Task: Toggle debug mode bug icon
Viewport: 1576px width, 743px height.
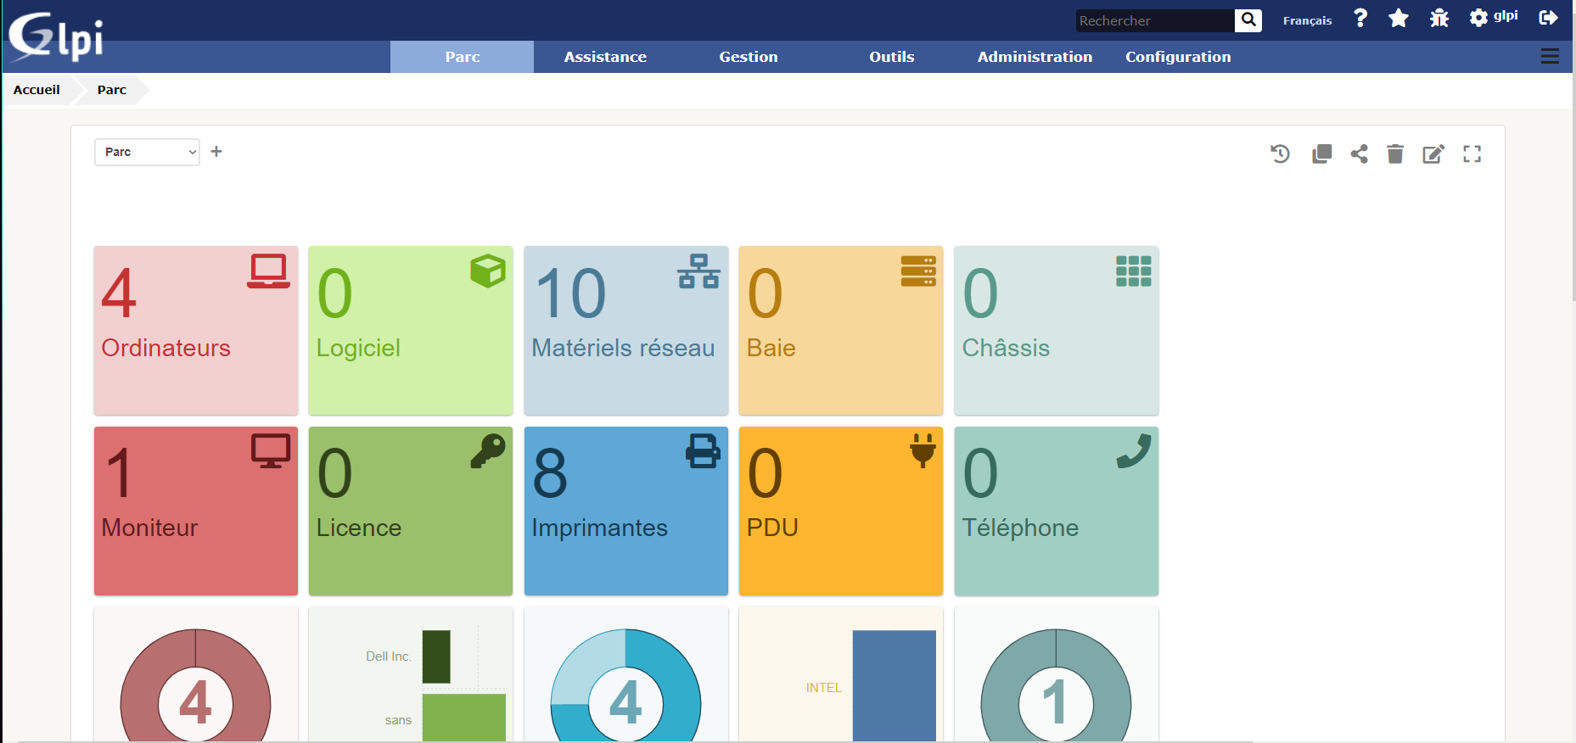Action: (1439, 19)
